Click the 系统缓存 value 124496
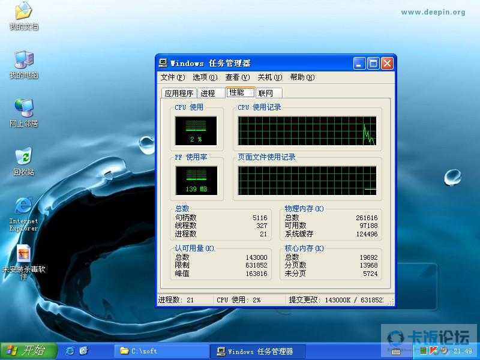Viewport: 480px width, 360px height. coord(367,234)
